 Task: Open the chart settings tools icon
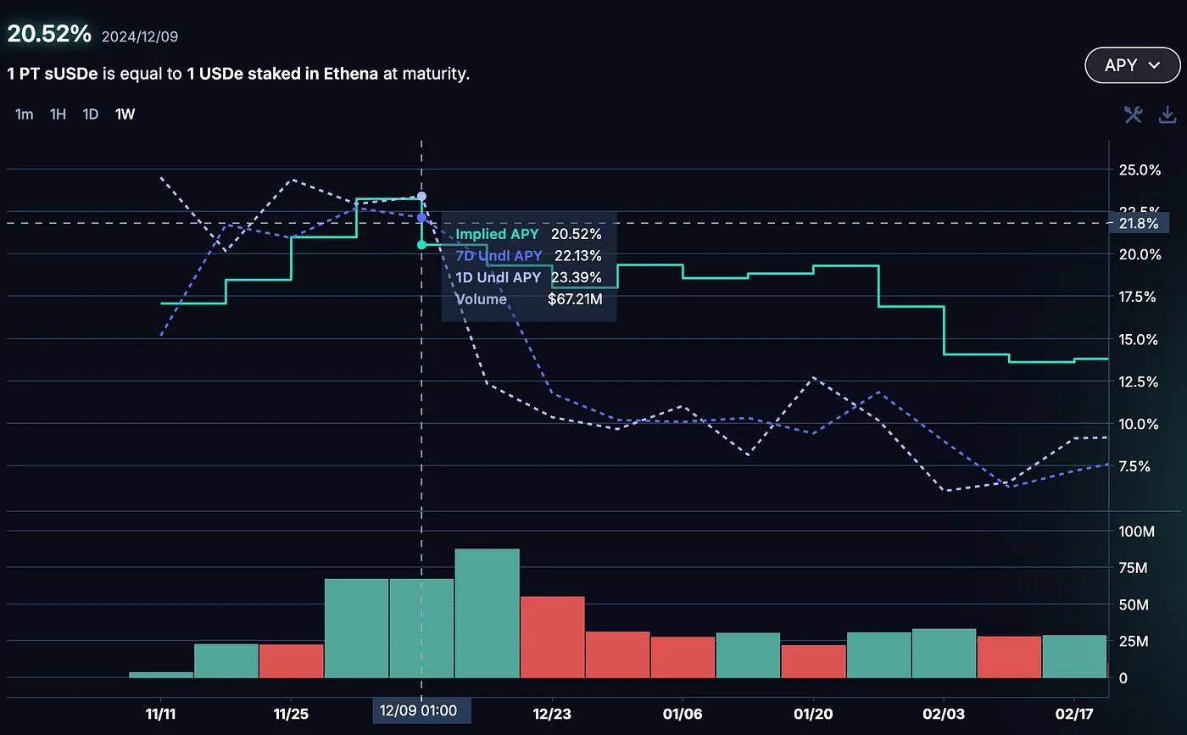[1133, 114]
